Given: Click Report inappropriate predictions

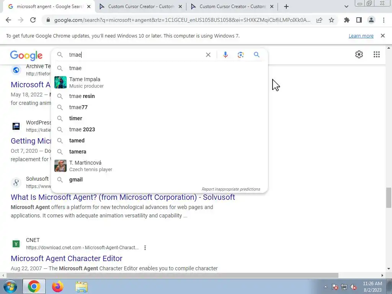Looking at the screenshot, I should (x=231, y=189).
